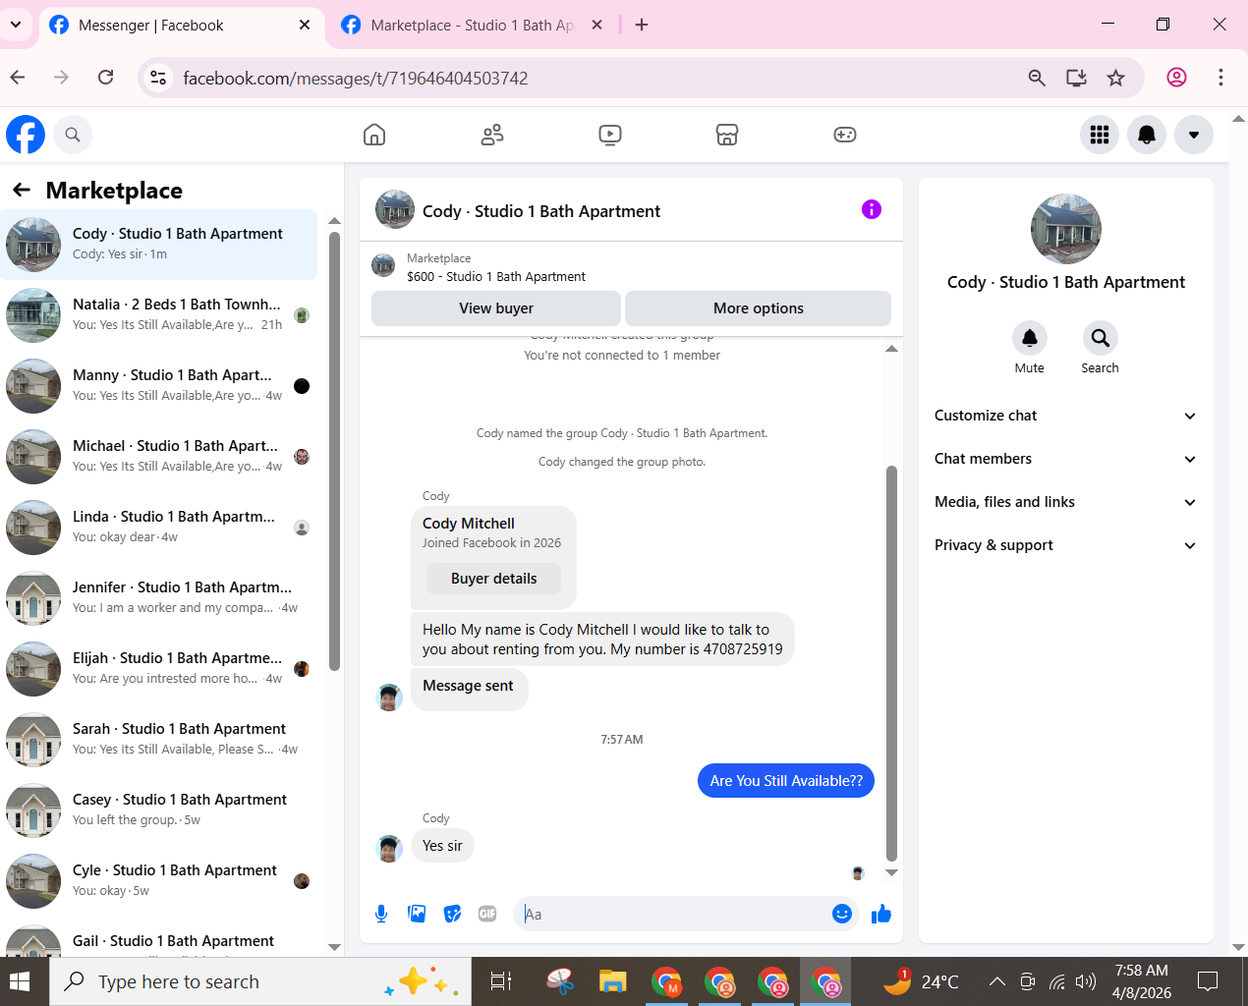
Task: Open Sarah Studio 1 Bath chat
Action: tap(159, 740)
